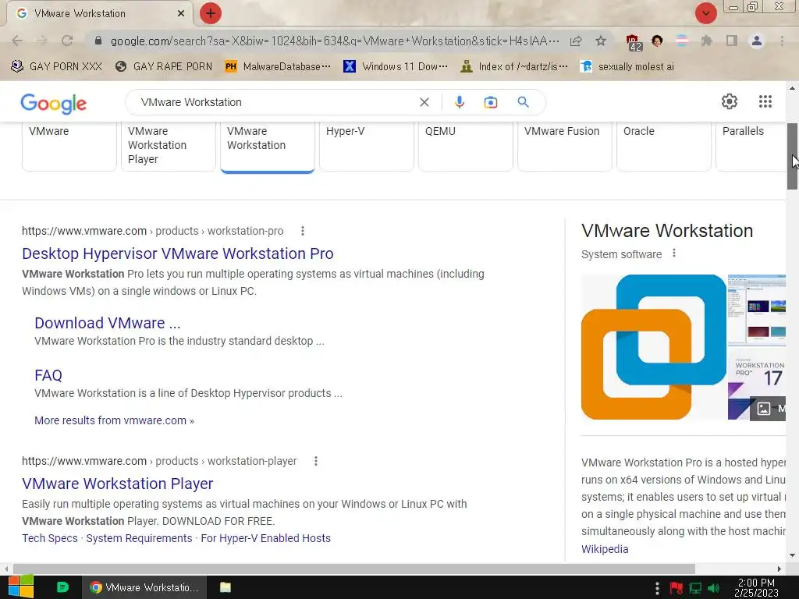Viewport: 799px width, 599px height.
Task: Open options menu for the workstation-pro result
Action: pyautogui.click(x=303, y=231)
